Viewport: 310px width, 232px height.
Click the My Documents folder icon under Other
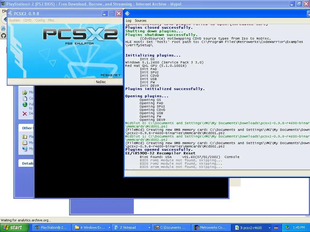pos(25,143)
